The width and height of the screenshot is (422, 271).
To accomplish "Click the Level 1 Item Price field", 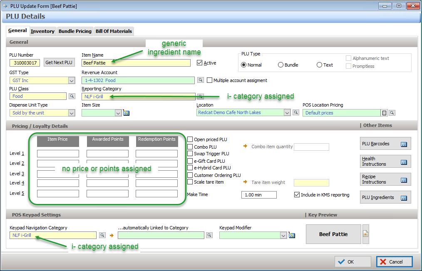I will 58,154.
